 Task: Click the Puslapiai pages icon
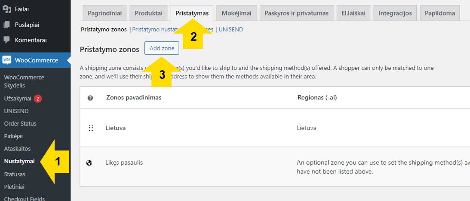(x=6, y=25)
